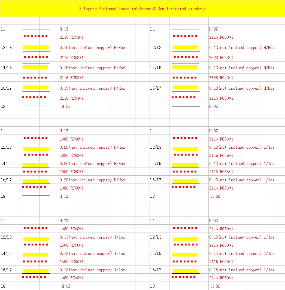
Task: Click 2116 RC56*1 cell directly above L8
Action: tap(221, 188)
